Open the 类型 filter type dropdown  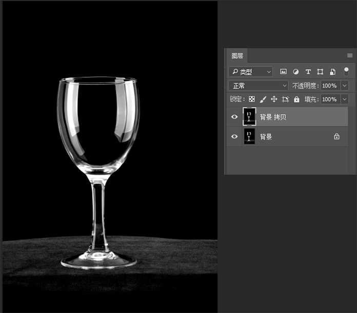(x=251, y=72)
